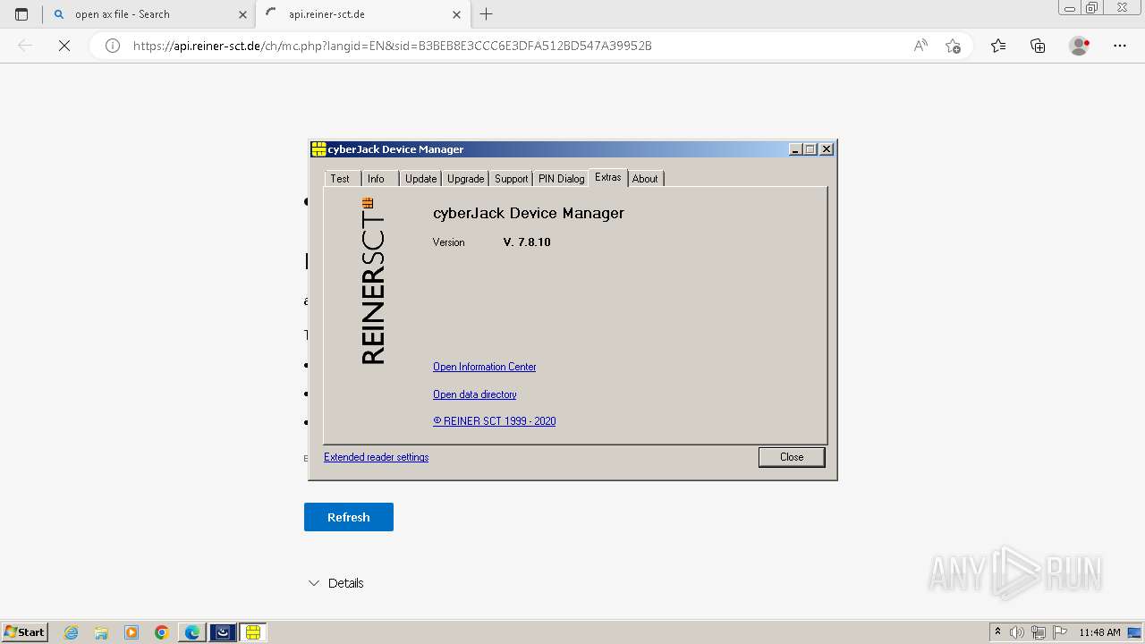Click the version text V. 7.8.10
Image resolution: width=1145 pixels, height=644 pixels.
point(527,242)
